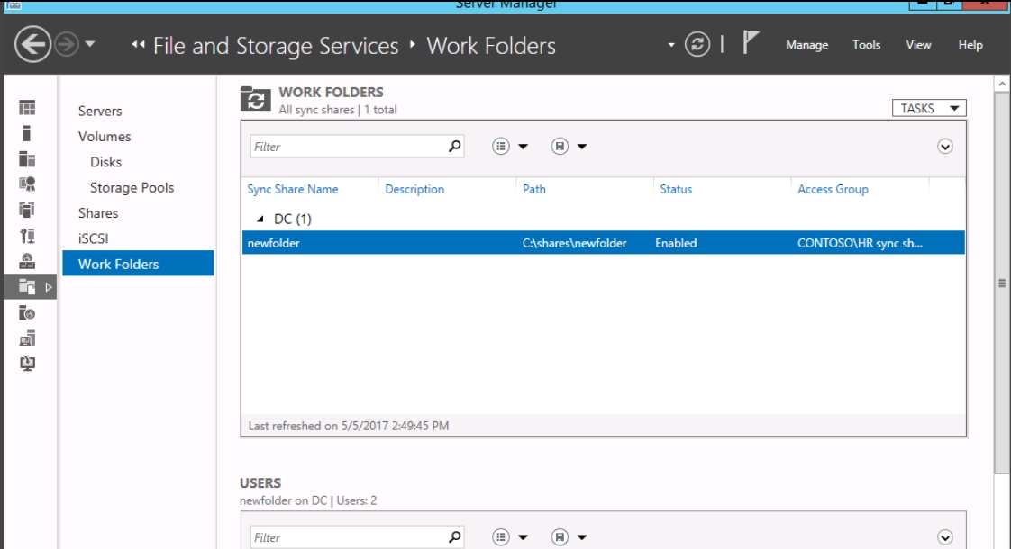Select File and Storage Services sidebar icon
The image size is (1011, 549).
(x=27, y=287)
